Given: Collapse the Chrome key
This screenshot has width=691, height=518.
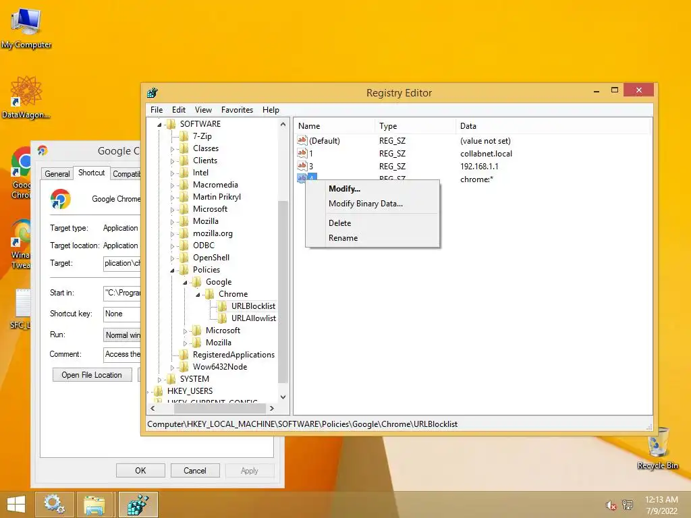Looking at the screenshot, I should (198, 295).
